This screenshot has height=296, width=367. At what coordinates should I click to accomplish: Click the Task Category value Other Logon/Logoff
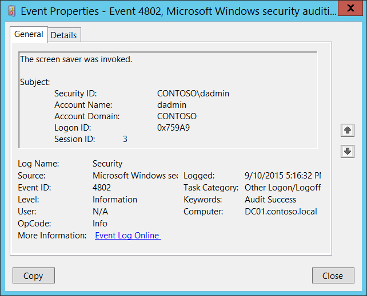pos(282,188)
